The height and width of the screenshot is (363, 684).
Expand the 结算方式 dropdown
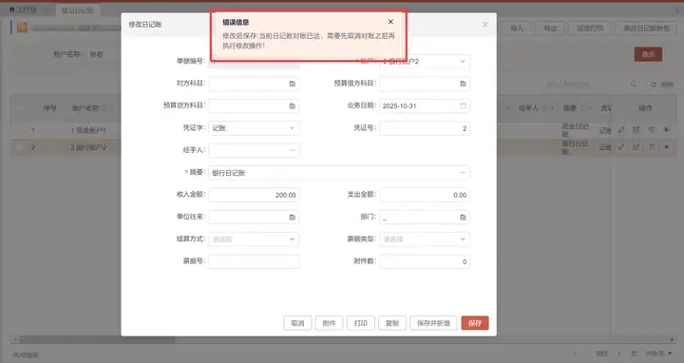[254, 239]
